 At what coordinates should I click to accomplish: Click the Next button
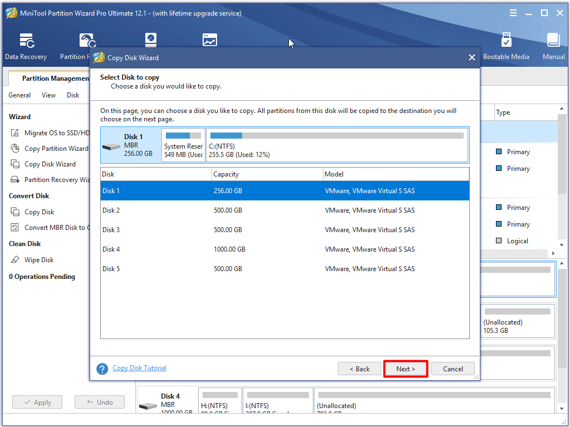click(405, 369)
